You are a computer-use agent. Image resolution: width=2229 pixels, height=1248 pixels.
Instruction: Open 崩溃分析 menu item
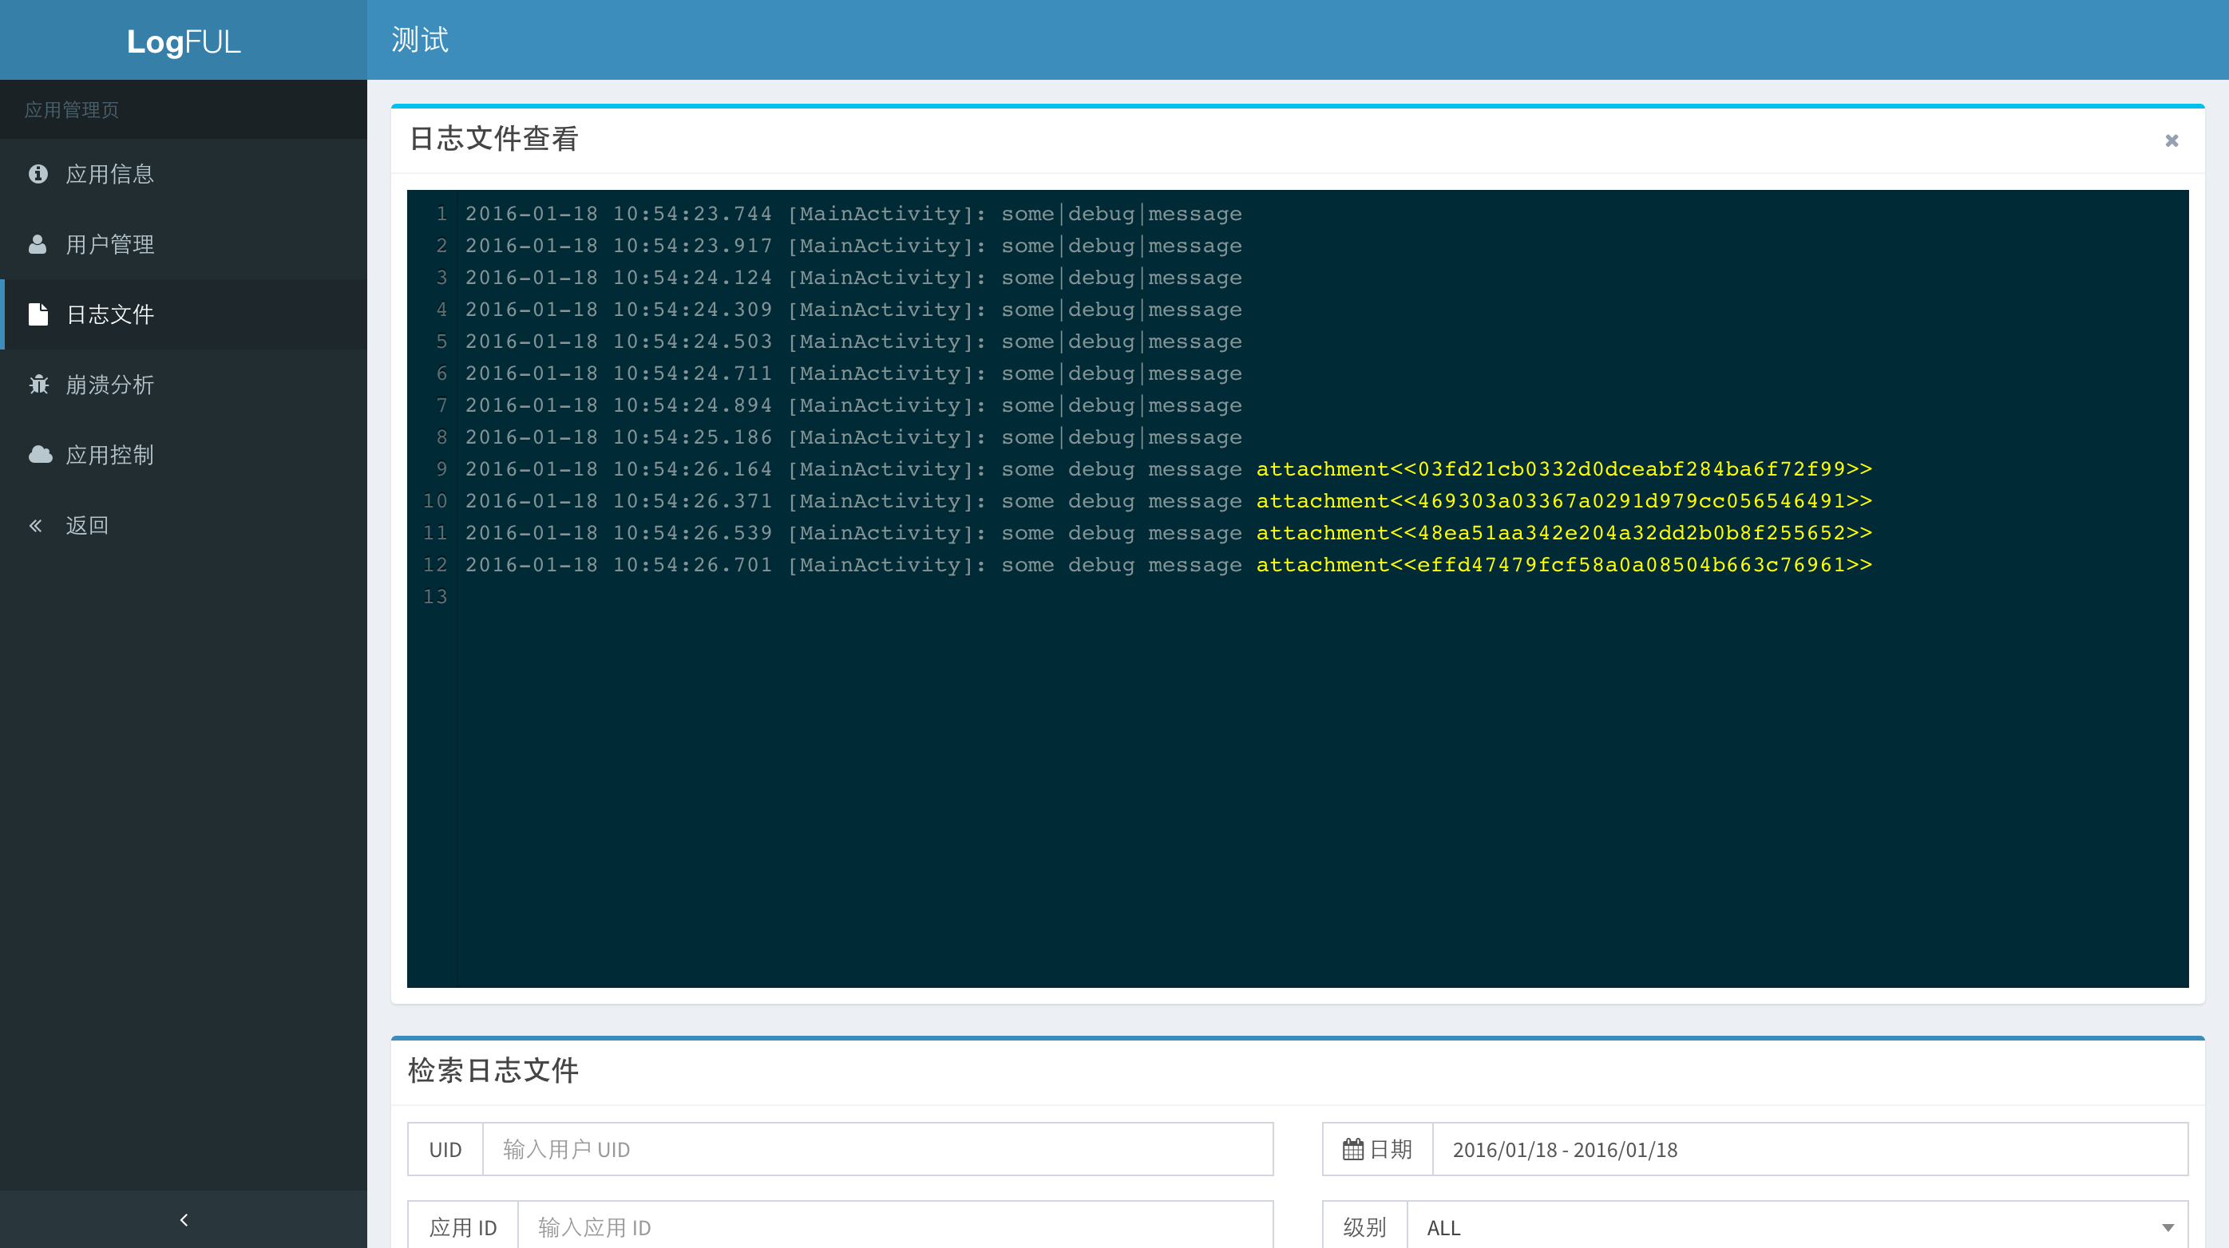pyautogui.click(x=184, y=384)
